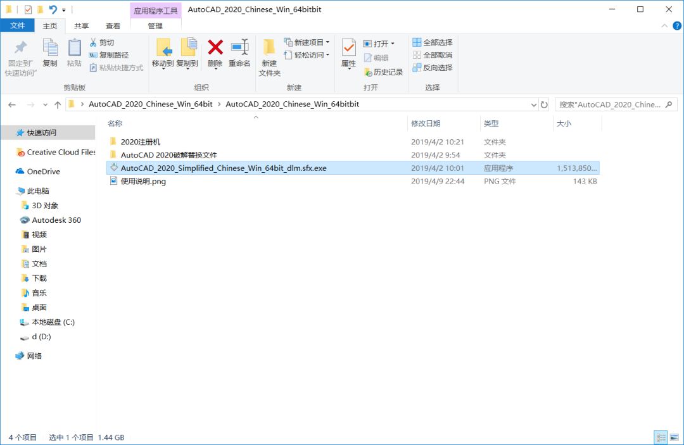Image resolution: width=684 pixels, height=445 pixels.
Task: Choose Select None (全部取消)
Action: (433, 55)
